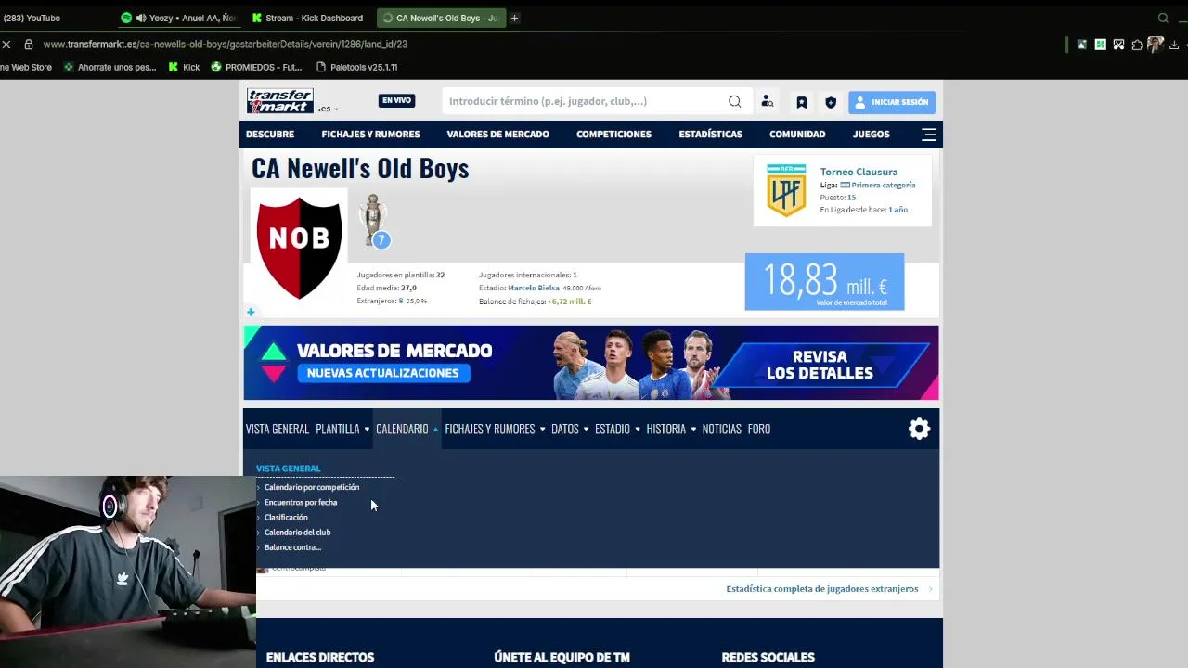Viewport: 1188px width, 668px height.
Task: Select Calendario por competición submenu item
Action: (x=311, y=487)
